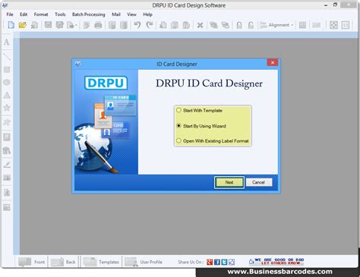Open the Help menu

coord(147,14)
